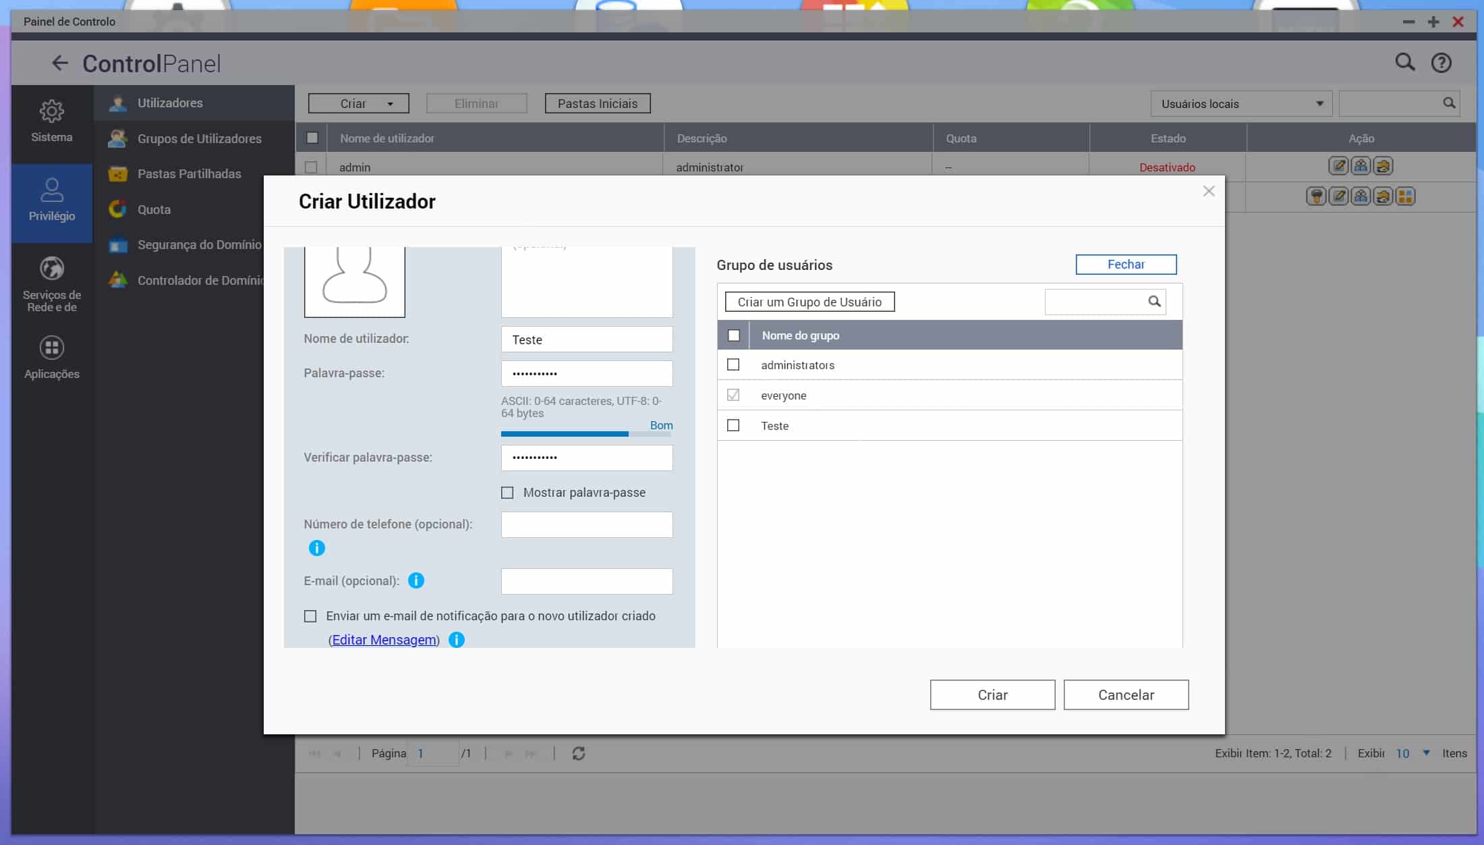Tick the notification e-mail checkbox
Viewport: 1484px width, 845px height.
point(310,616)
